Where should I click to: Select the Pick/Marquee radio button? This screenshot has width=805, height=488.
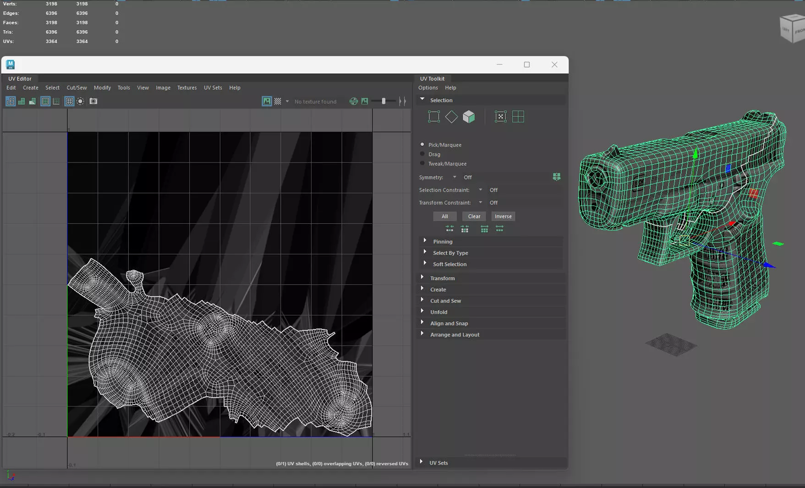click(x=422, y=145)
